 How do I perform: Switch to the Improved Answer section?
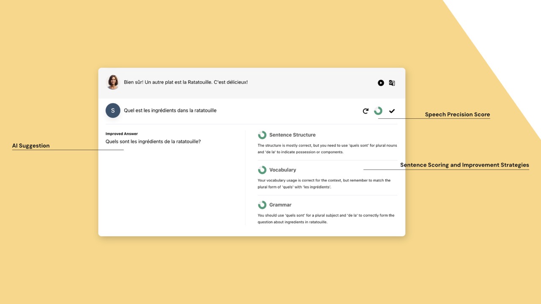click(x=121, y=133)
